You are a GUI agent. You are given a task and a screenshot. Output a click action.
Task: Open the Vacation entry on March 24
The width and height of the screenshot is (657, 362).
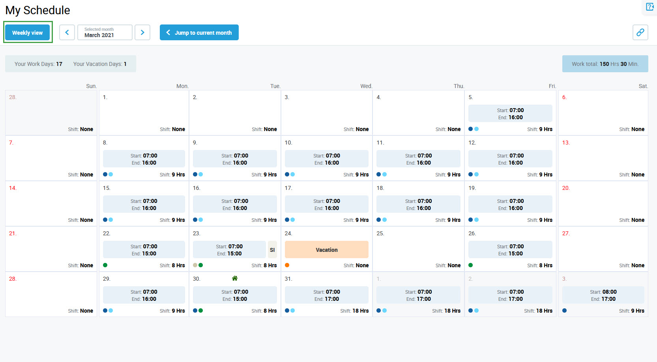326,250
